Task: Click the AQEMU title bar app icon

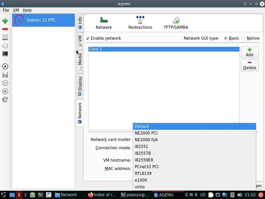Action: pyautogui.click(x=3, y=4)
